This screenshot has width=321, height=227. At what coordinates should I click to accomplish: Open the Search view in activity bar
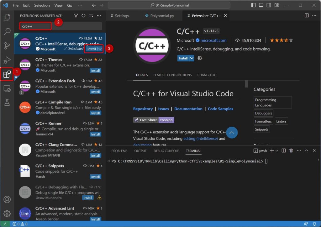[x=7, y=32]
